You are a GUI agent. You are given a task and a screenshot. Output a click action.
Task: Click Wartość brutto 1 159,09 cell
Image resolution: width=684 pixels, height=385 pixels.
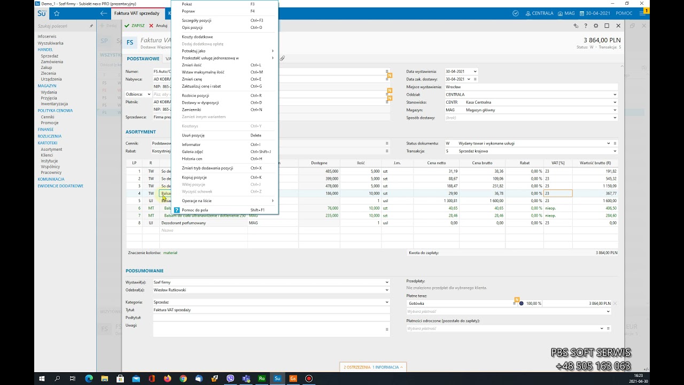click(595, 186)
